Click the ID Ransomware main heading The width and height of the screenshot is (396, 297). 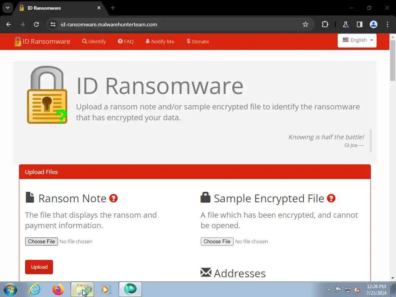tap(160, 86)
